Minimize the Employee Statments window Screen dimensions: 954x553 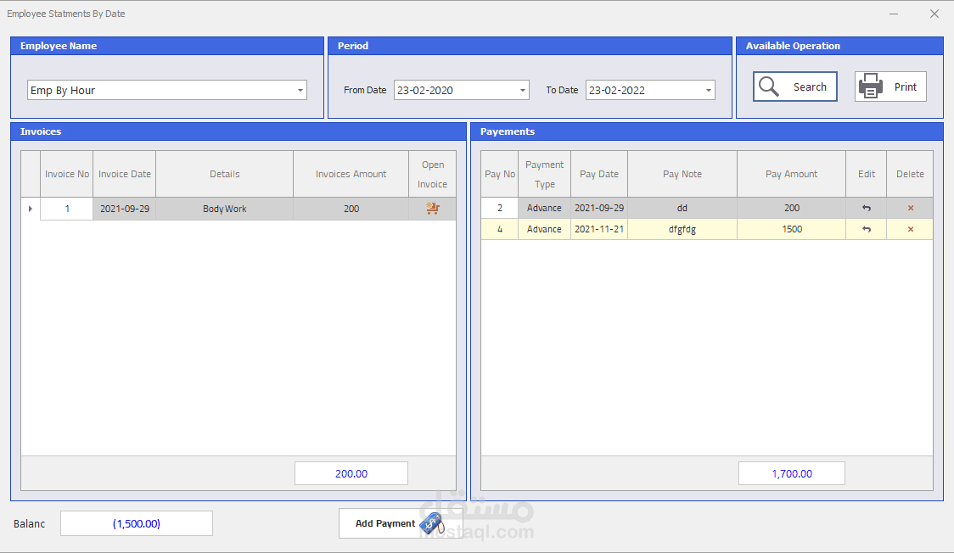click(x=894, y=14)
